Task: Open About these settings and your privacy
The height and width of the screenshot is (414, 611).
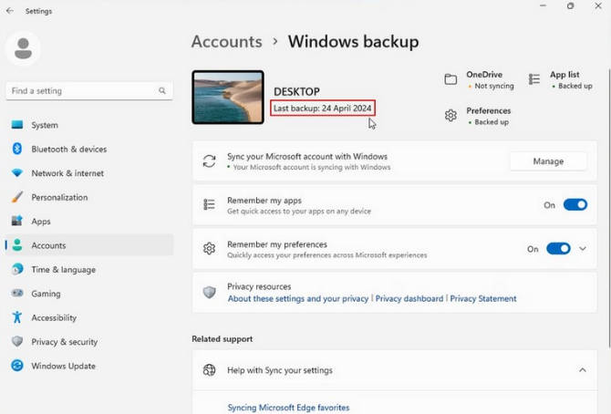Action: pos(298,298)
